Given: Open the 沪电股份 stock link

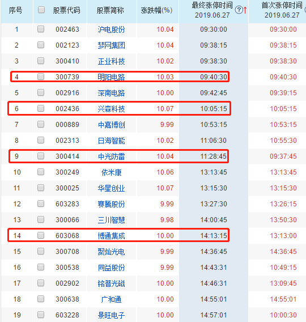Looking at the screenshot, I should point(111,29).
